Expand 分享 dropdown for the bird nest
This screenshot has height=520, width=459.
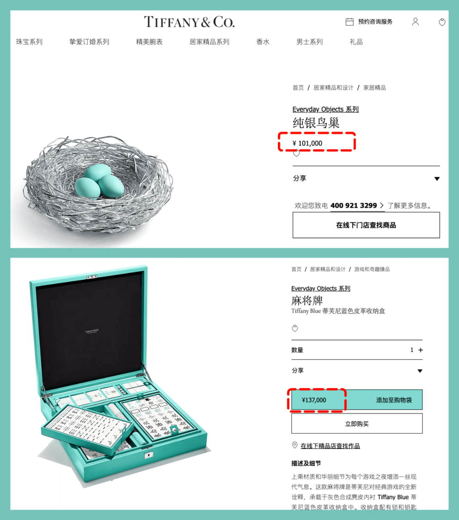click(437, 179)
